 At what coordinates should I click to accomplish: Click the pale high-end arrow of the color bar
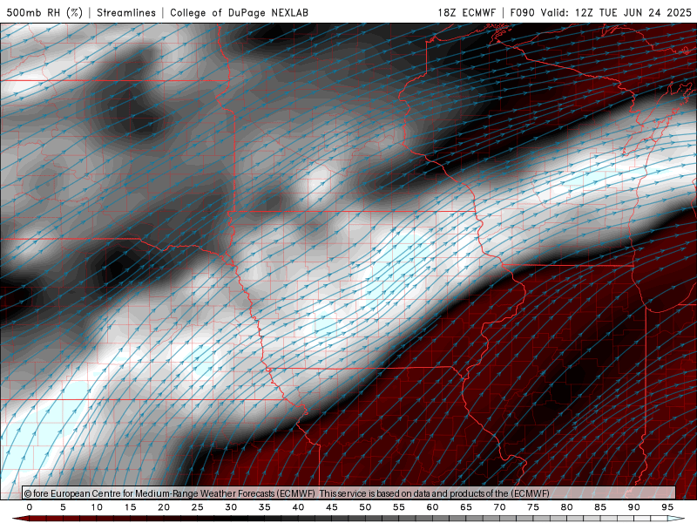677,519
